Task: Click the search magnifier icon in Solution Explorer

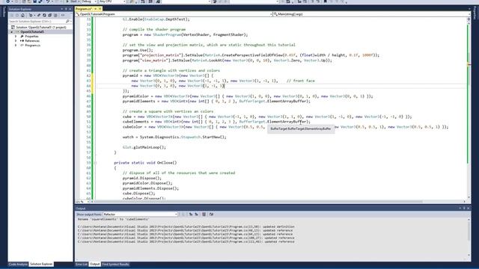Action: pos(67,22)
